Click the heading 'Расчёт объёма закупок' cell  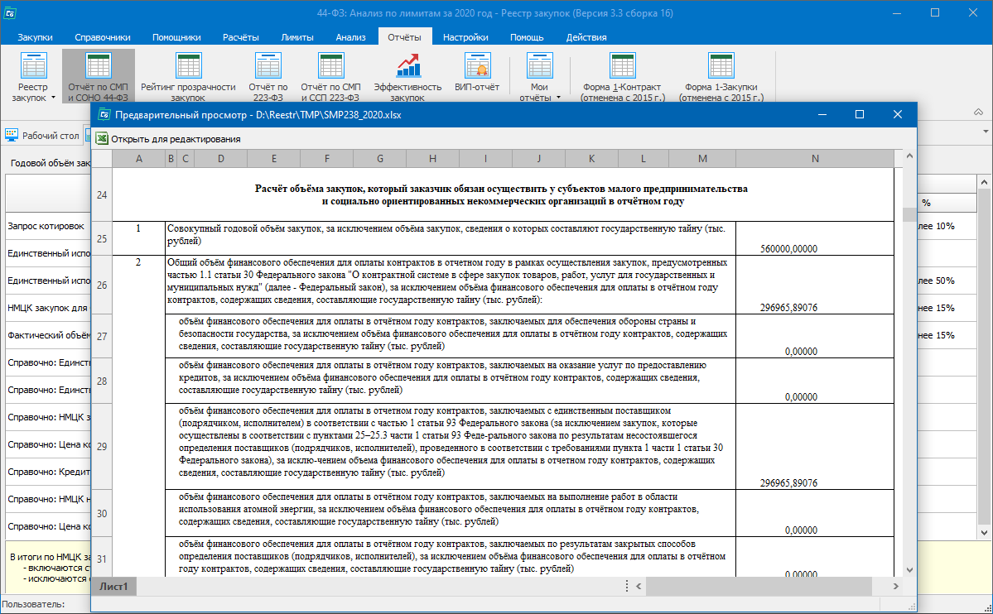(503, 195)
